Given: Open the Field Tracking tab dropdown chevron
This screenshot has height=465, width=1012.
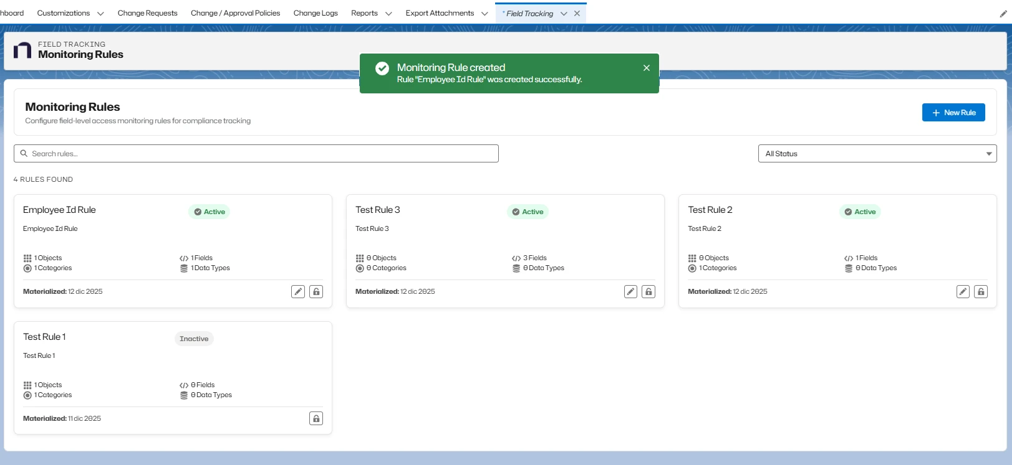Looking at the screenshot, I should point(564,14).
